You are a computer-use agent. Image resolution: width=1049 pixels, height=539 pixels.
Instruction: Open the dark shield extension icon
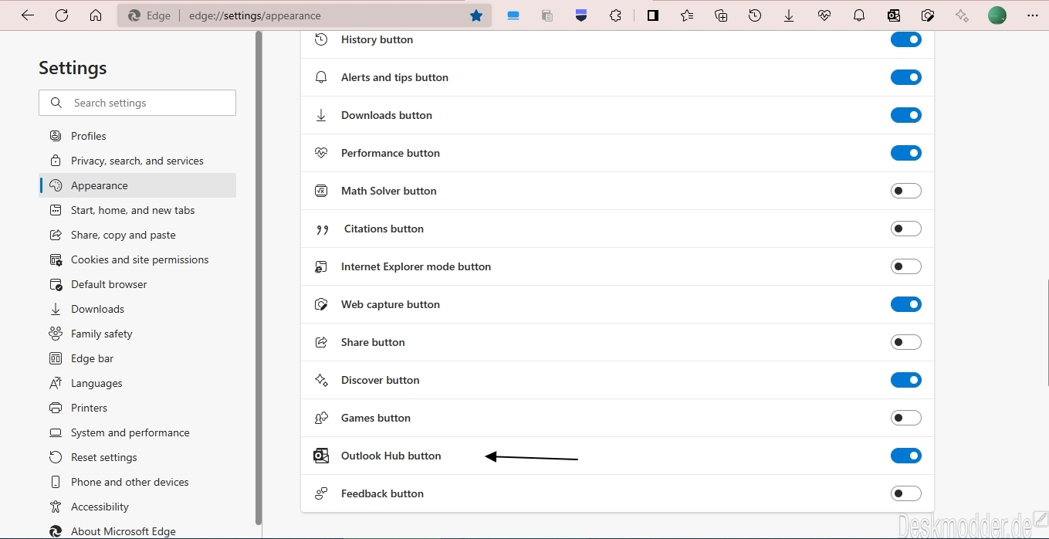581,15
